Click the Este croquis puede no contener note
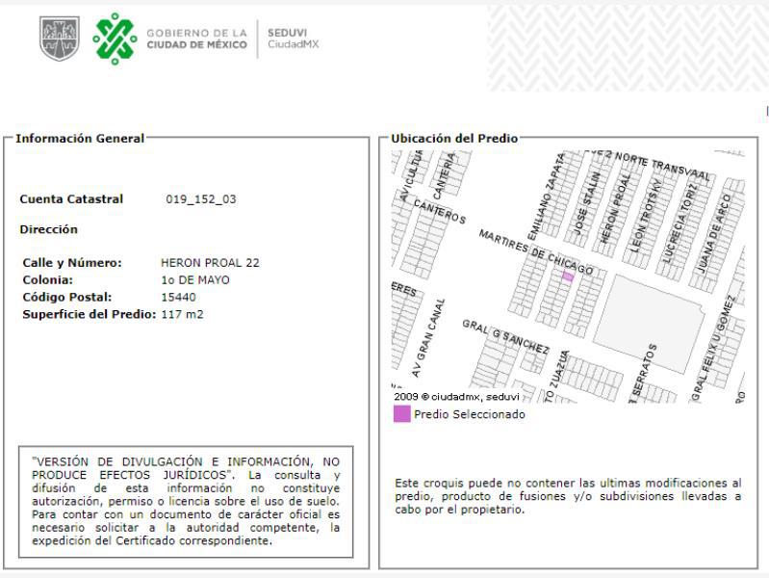769x578 pixels. pyautogui.click(x=568, y=496)
